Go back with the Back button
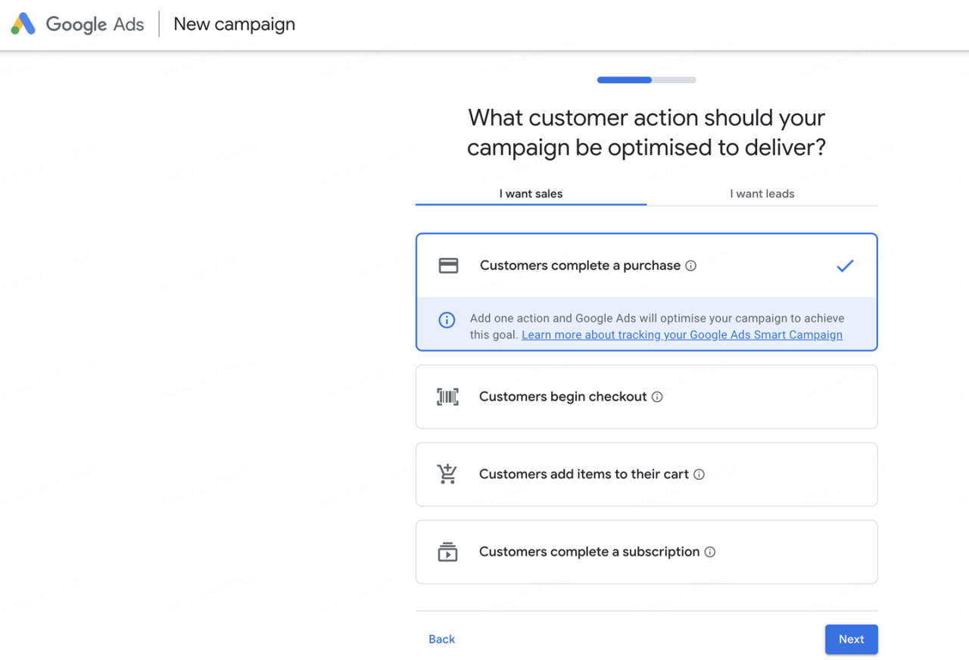The height and width of the screenshot is (660, 969). click(x=441, y=640)
